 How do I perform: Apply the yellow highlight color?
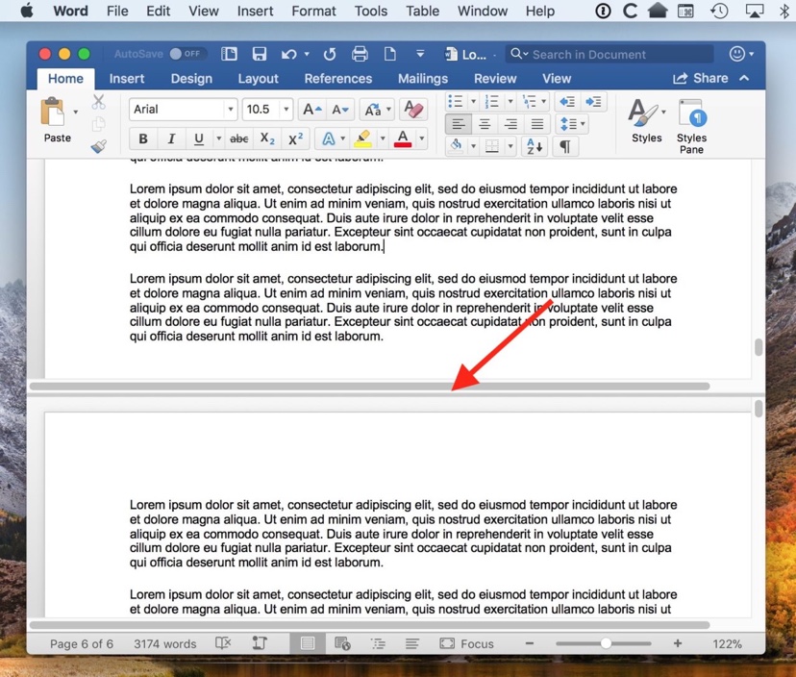point(362,138)
